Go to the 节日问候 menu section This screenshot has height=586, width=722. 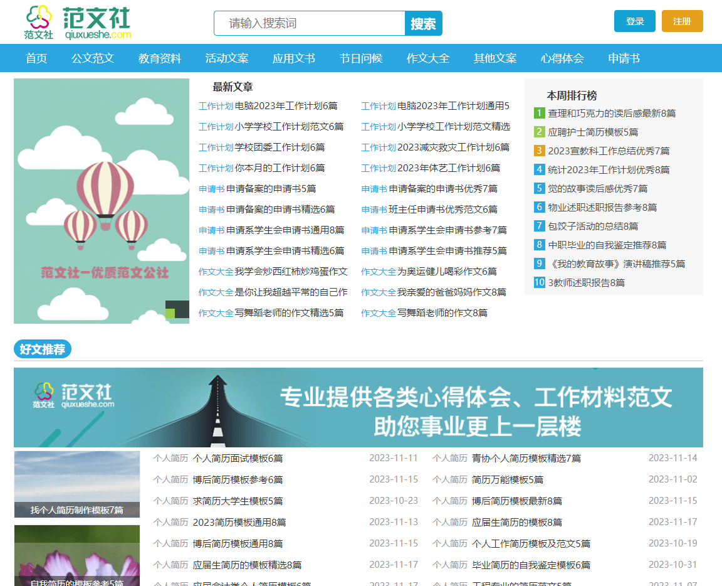pos(361,58)
